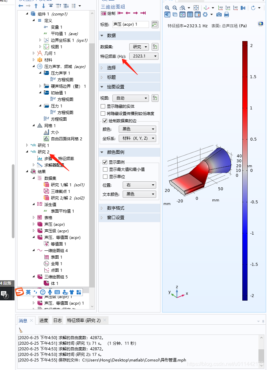Expand the 窗口设置 section
This screenshot has height=370, width=267.
pos(129,218)
